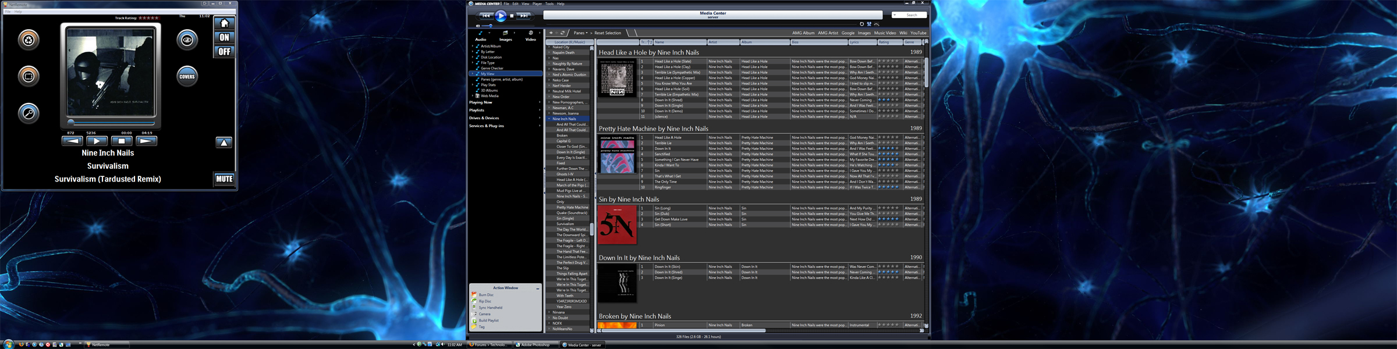Turn OFF via NetRemote OFF button
Screen dimensions: 1397x349
coord(224,51)
